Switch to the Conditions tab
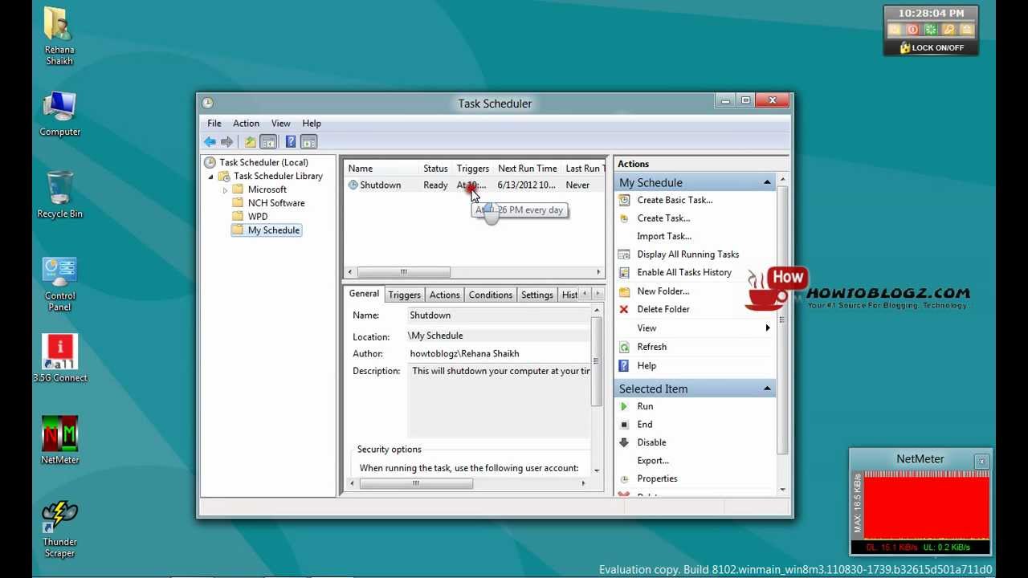The width and height of the screenshot is (1028, 578). pos(490,295)
